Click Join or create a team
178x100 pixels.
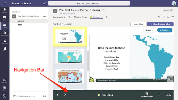(26, 96)
